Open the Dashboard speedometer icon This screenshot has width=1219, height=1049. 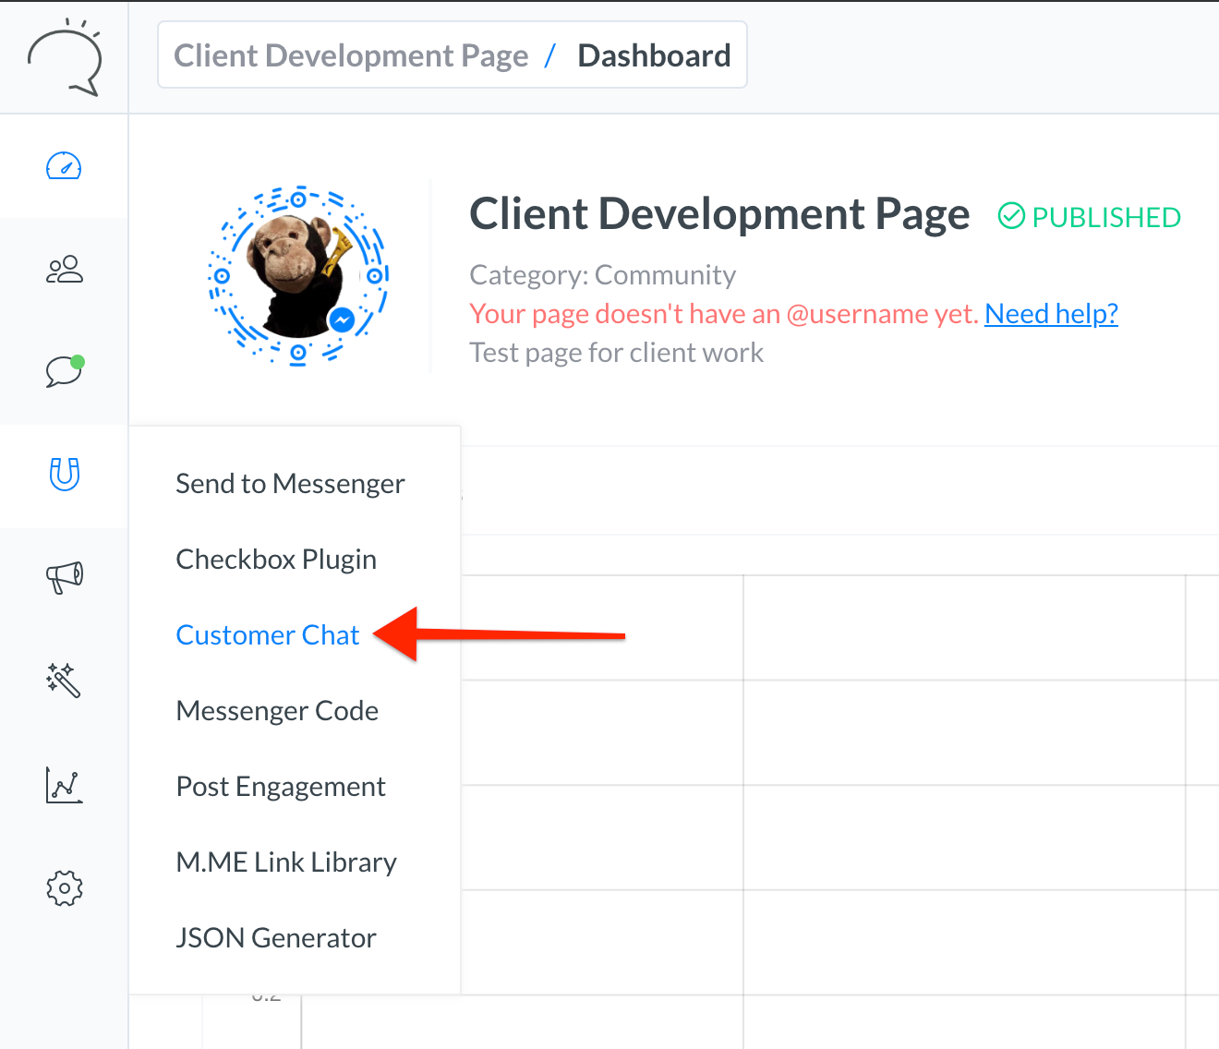(64, 166)
